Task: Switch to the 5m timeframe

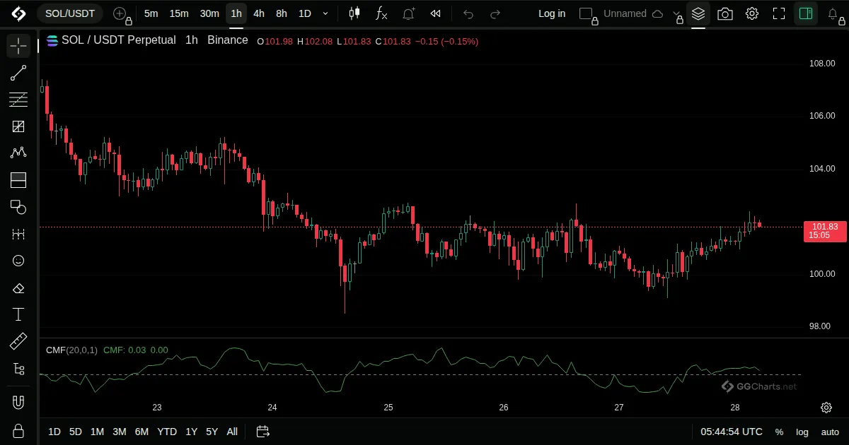Action: point(151,13)
